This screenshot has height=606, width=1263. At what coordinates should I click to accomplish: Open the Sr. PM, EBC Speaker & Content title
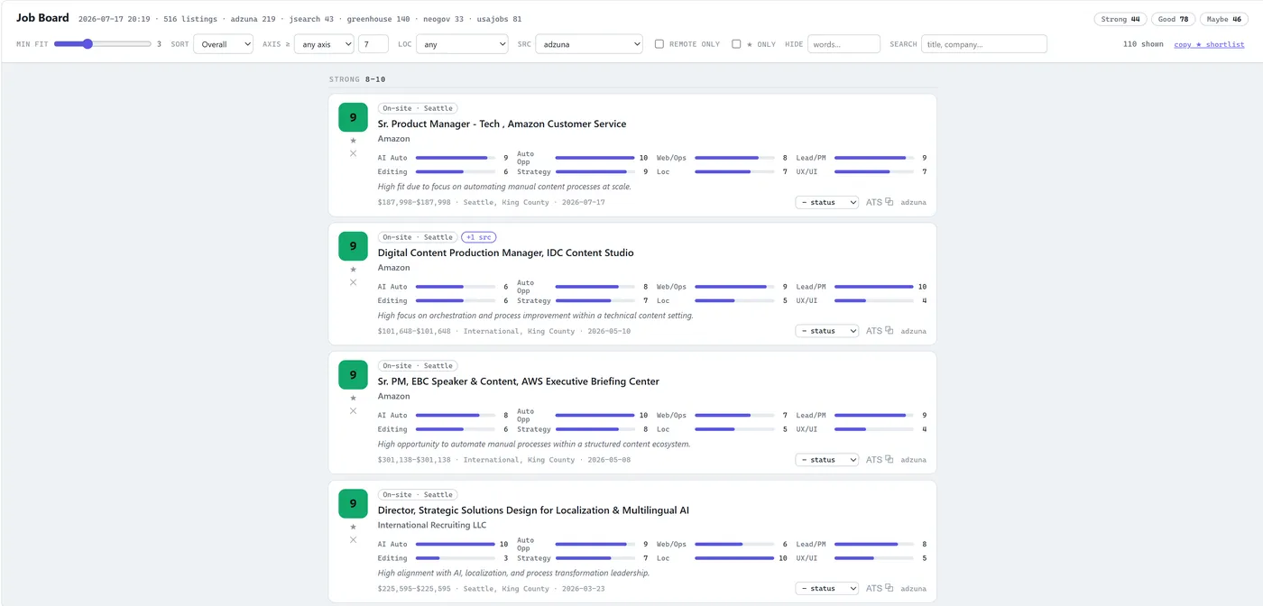(x=519, y=381)
